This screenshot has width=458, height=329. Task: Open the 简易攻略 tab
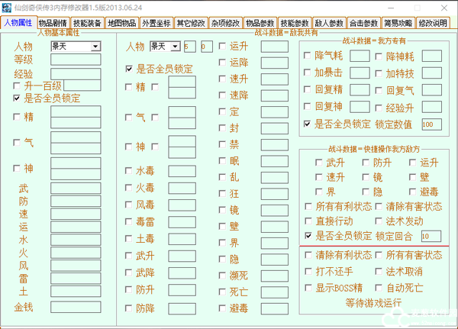(398, 23)
